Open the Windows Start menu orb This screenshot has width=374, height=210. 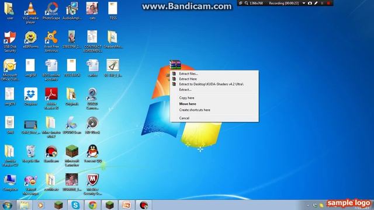point(7,205)
